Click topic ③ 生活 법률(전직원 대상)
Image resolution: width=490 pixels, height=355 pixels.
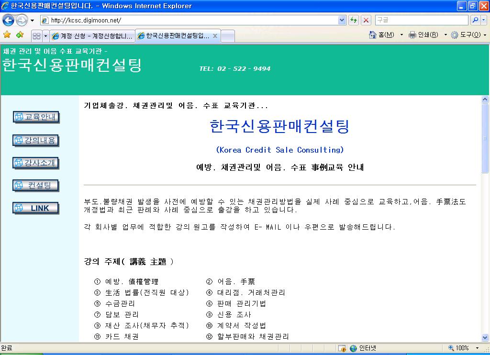pos(142,292)
